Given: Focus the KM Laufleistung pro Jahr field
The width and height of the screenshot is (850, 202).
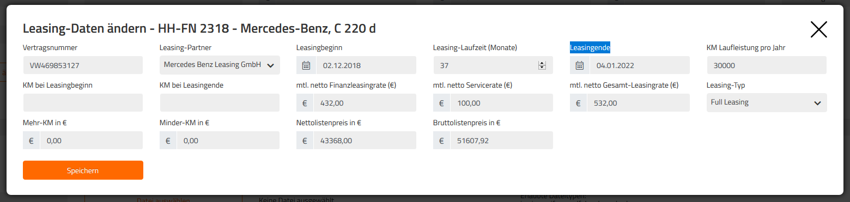Looking at the screenshot, I should pos(767,65).
